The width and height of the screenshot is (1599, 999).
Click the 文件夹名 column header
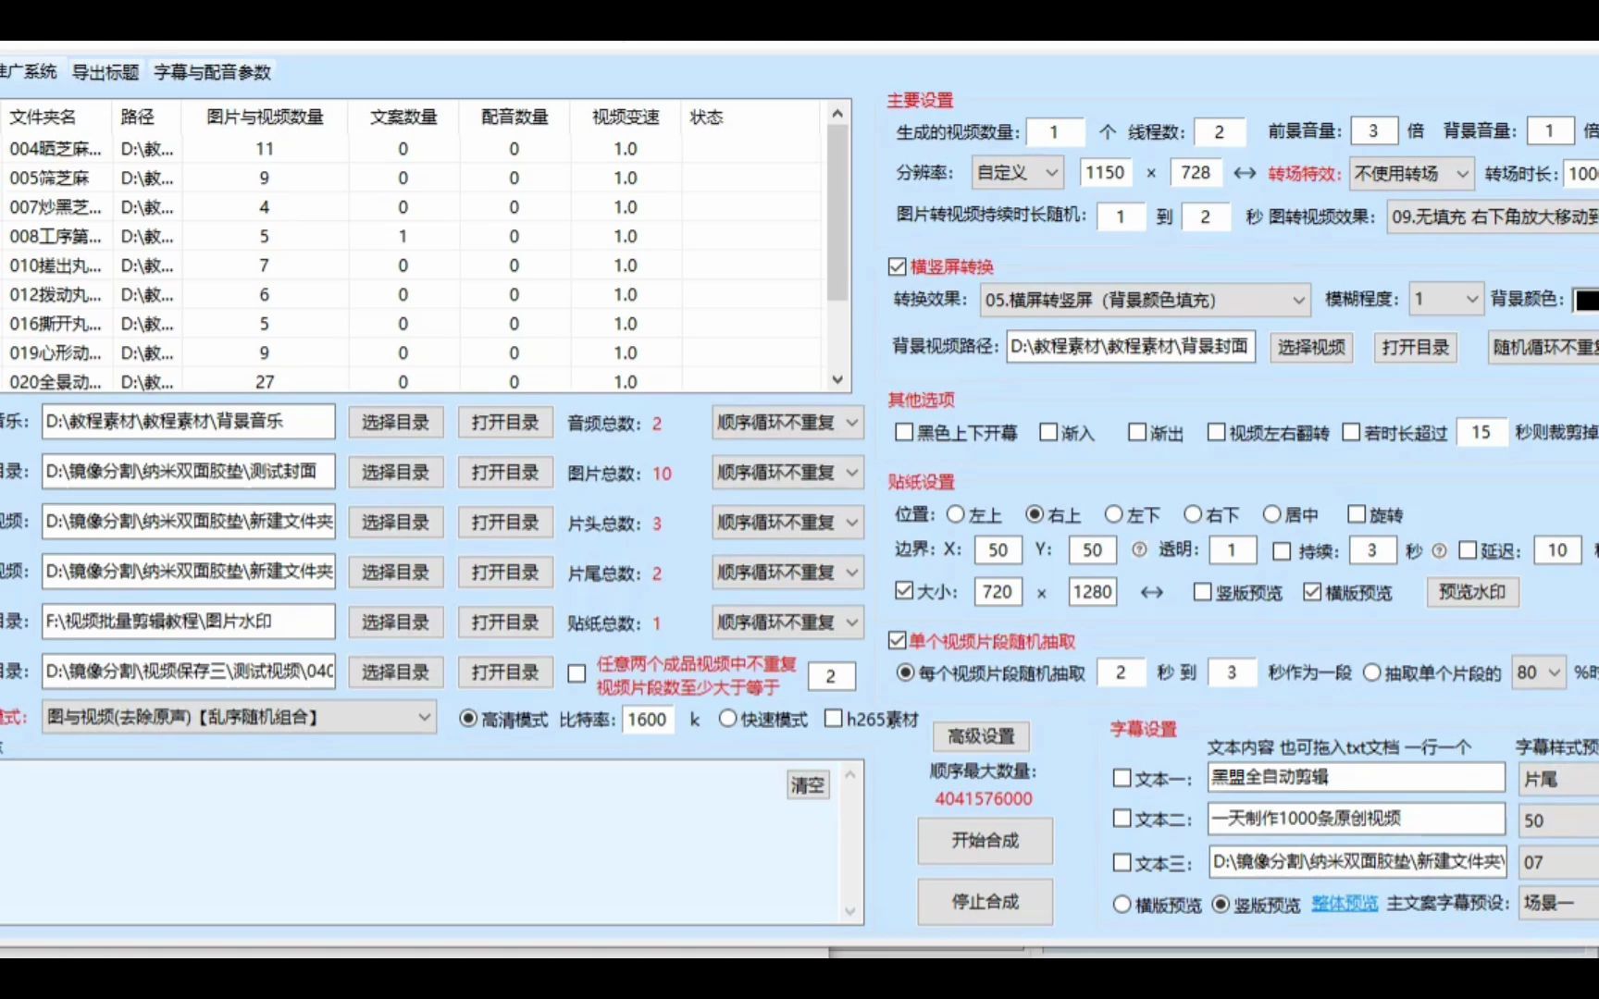(56, 117)
